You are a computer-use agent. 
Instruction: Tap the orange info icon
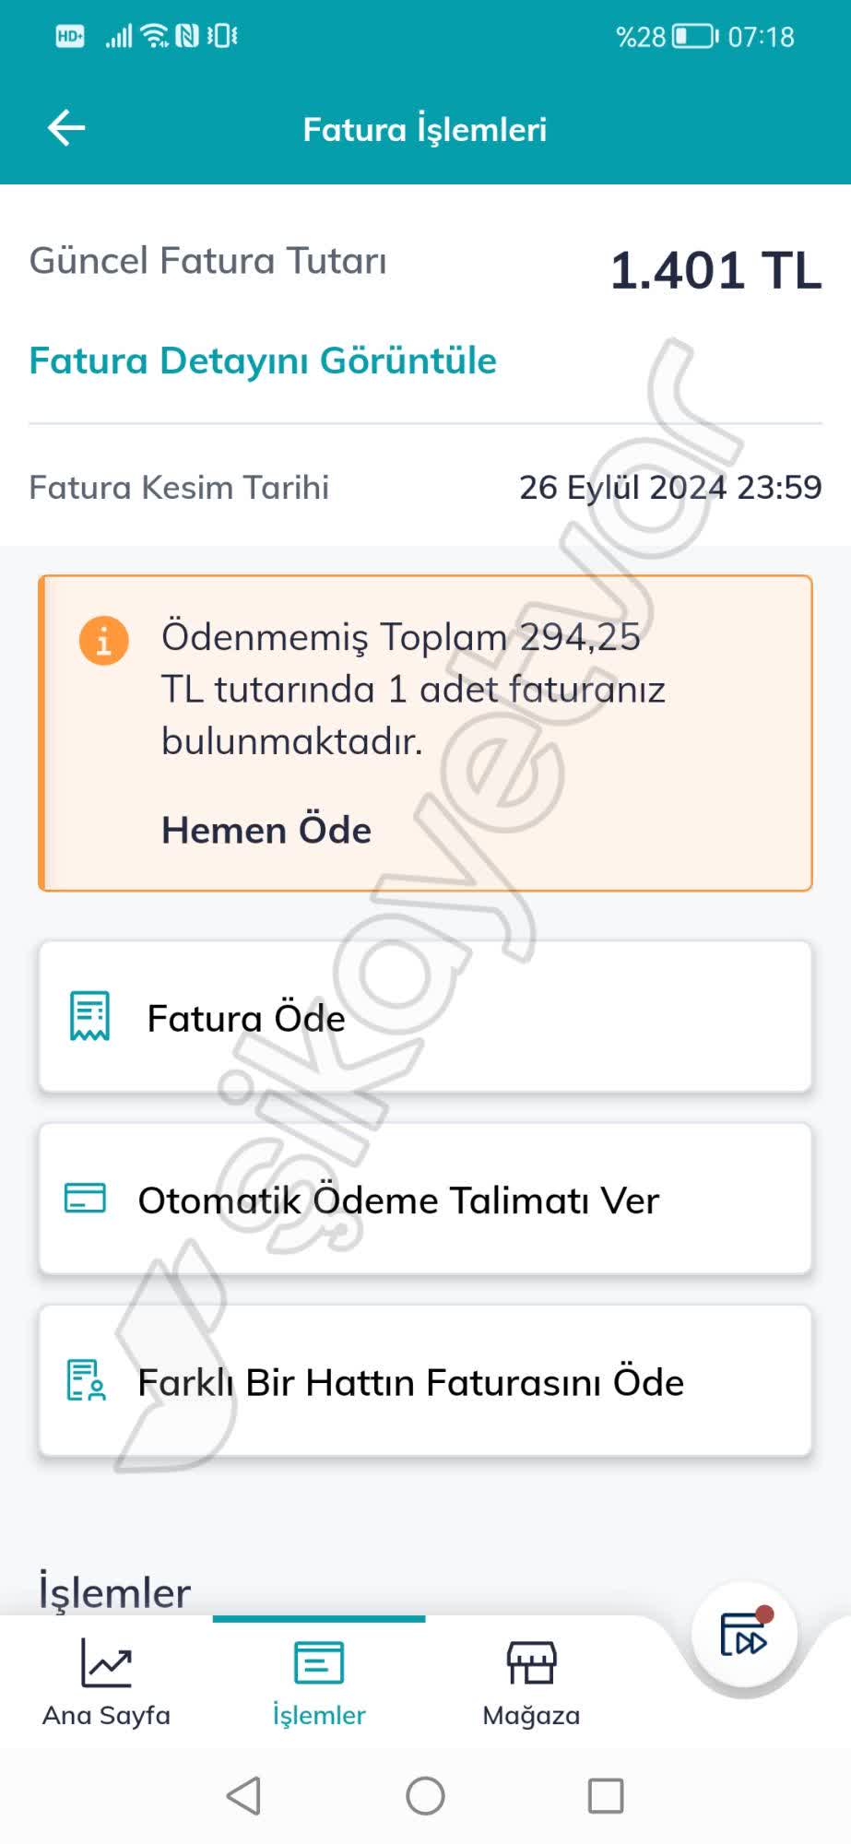(103, 640)
